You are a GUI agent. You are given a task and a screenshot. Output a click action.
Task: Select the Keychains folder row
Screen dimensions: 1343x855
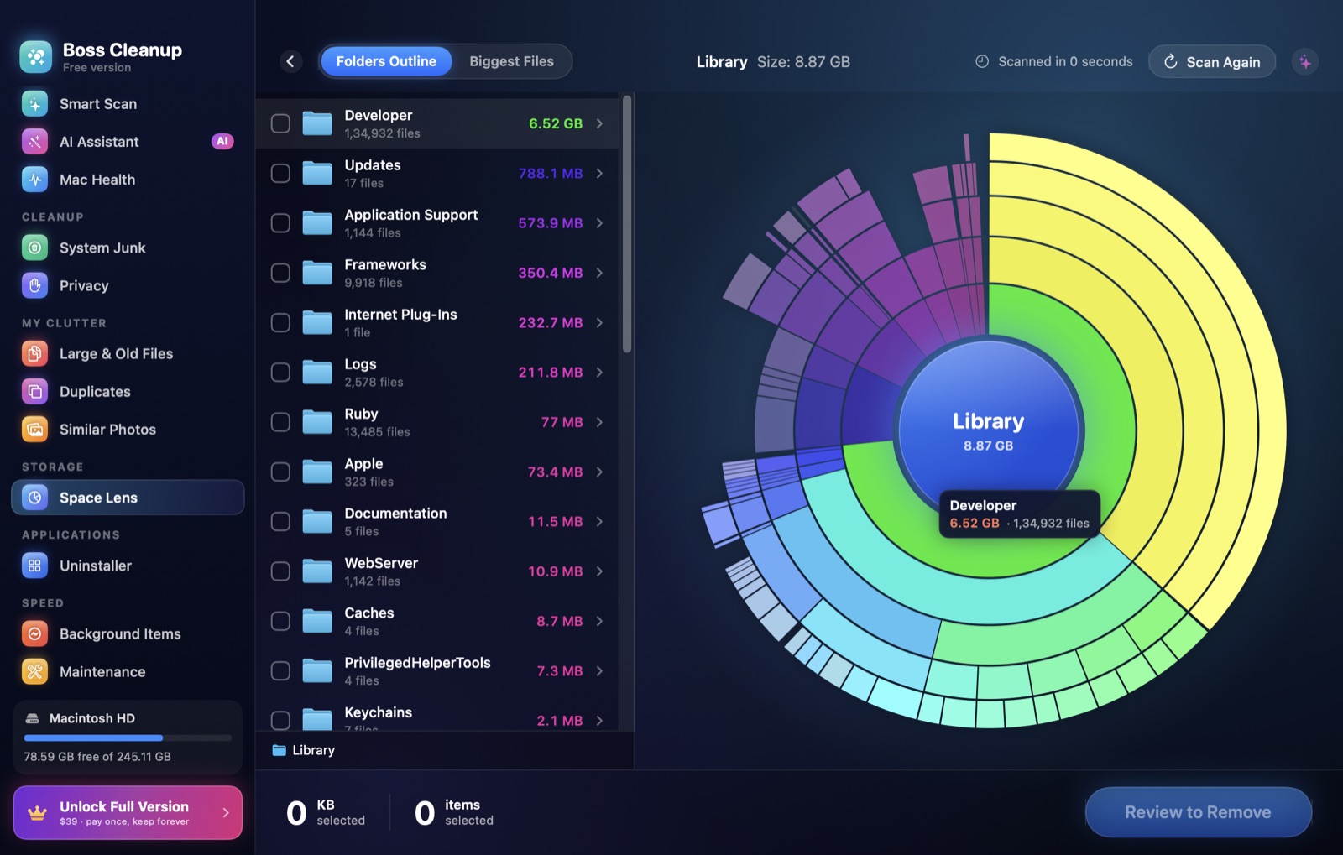click(x=437, y=714)
